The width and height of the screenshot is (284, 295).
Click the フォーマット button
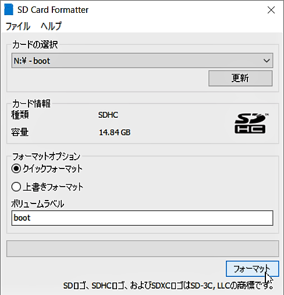252,269
